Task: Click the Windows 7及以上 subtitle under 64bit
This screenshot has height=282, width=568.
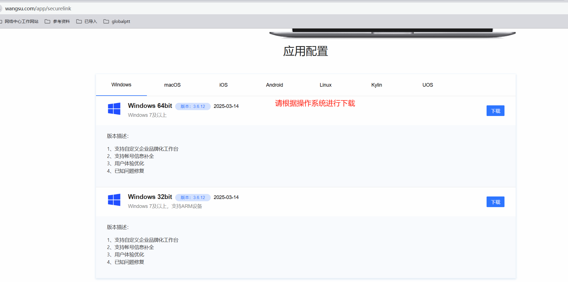Action: [147, 115]
